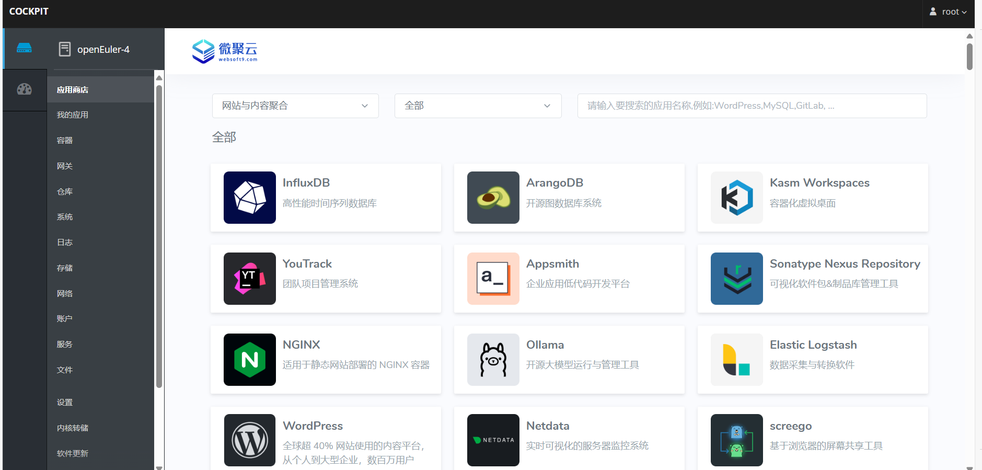Screen dimensions: 982x470
Task: Open the Kasm Workspaces logo icon
Action: [737, 198]
